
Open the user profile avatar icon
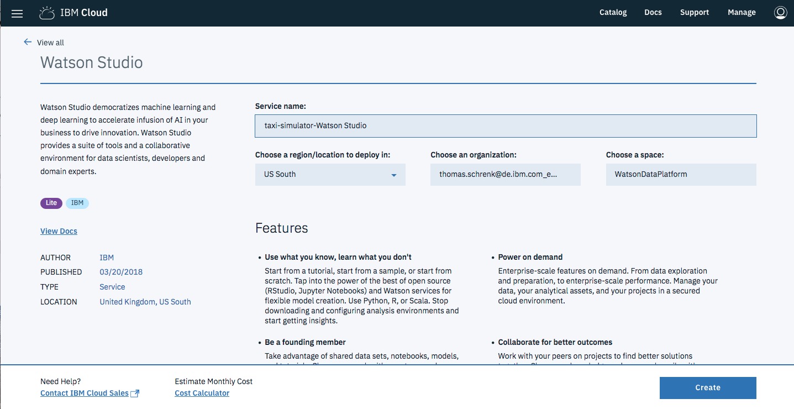coord(780,13)
